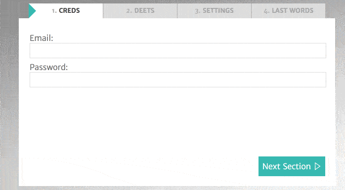Click the step number 1 on CREDS

pos(54,11)
